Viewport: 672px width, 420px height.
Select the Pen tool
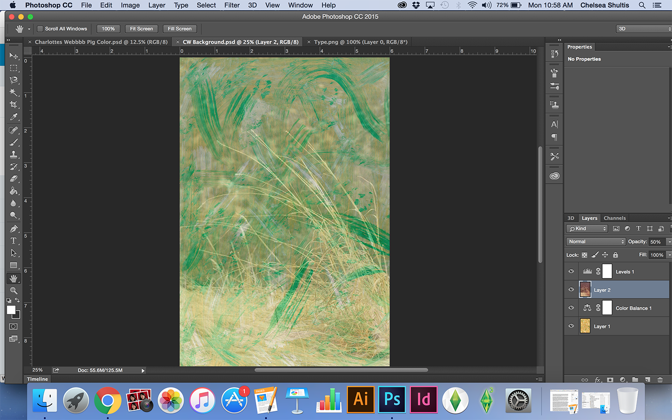coord(14,229)
